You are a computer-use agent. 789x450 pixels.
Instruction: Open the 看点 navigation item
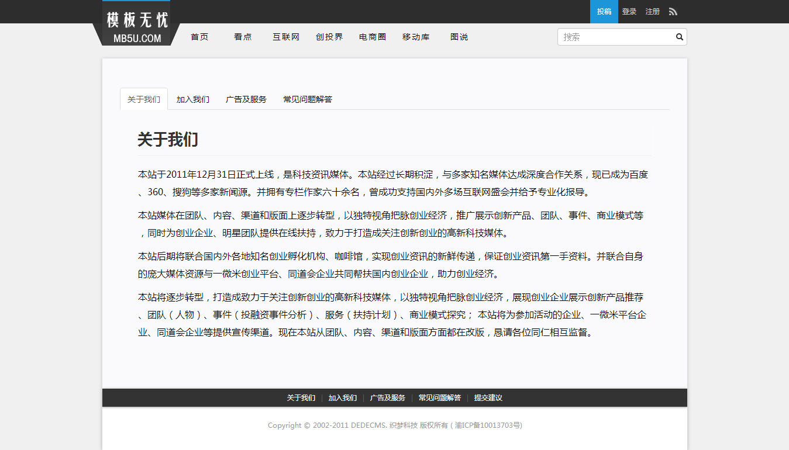click(x=243, y=37)
